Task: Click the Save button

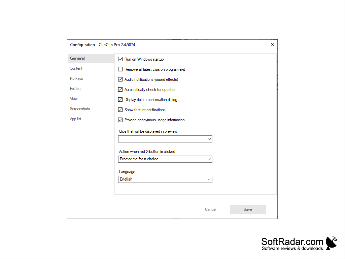Action: point(248,209)
